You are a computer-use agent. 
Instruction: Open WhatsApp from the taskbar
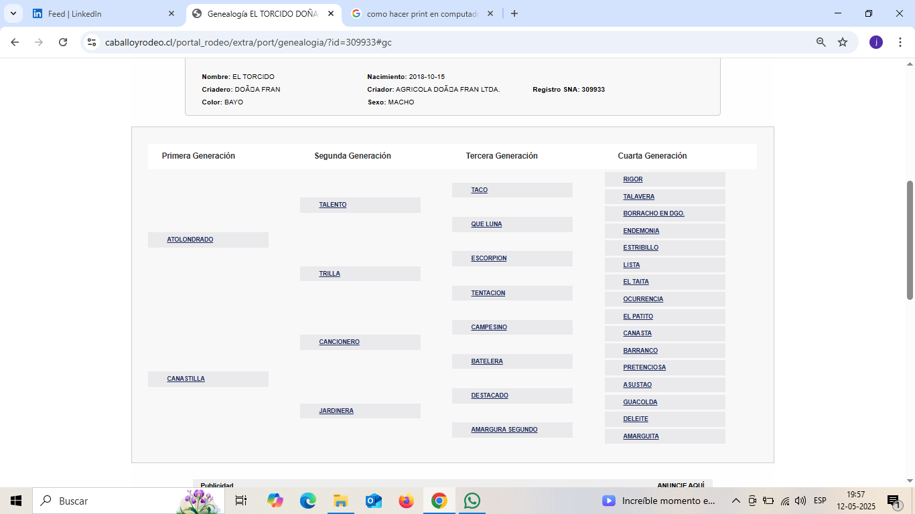click(x=472, y=501)
